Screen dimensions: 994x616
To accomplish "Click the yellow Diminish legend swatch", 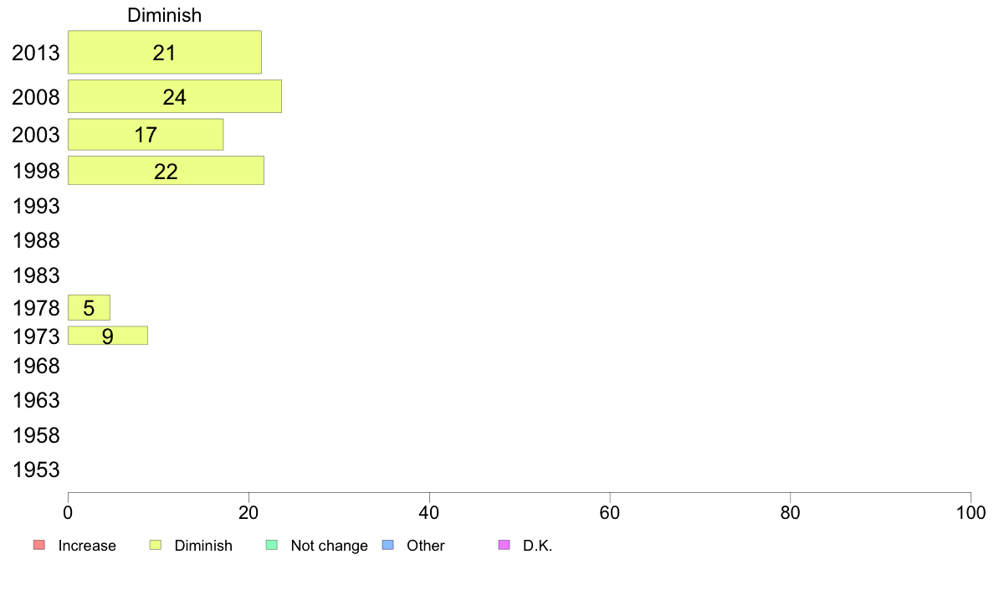I will pyautogui.click(x=155, y=546).
